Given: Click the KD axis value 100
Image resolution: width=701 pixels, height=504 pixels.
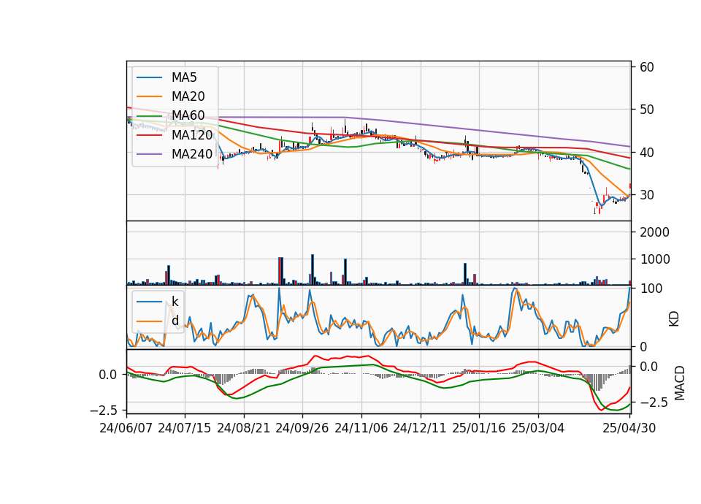Looking at the screenshot, I should [x=651, y=289].
